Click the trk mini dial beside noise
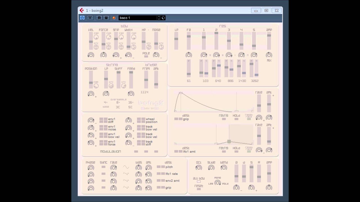 [161, 47]
